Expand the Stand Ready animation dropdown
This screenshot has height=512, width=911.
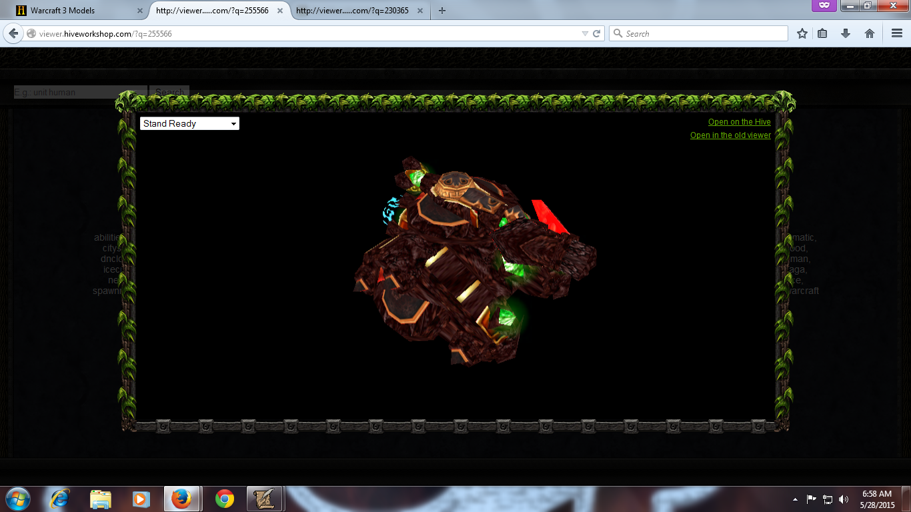(x=189, y=123)
